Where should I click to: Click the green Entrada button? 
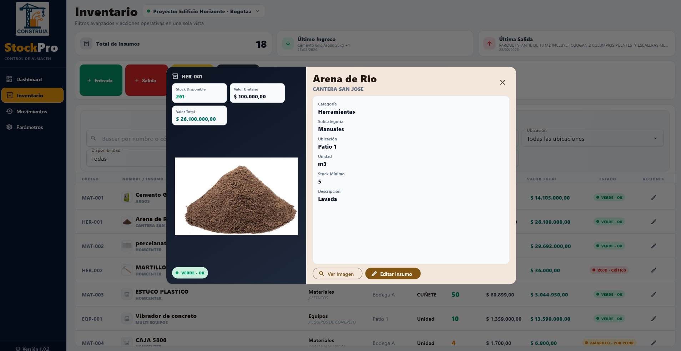(101, 81)
